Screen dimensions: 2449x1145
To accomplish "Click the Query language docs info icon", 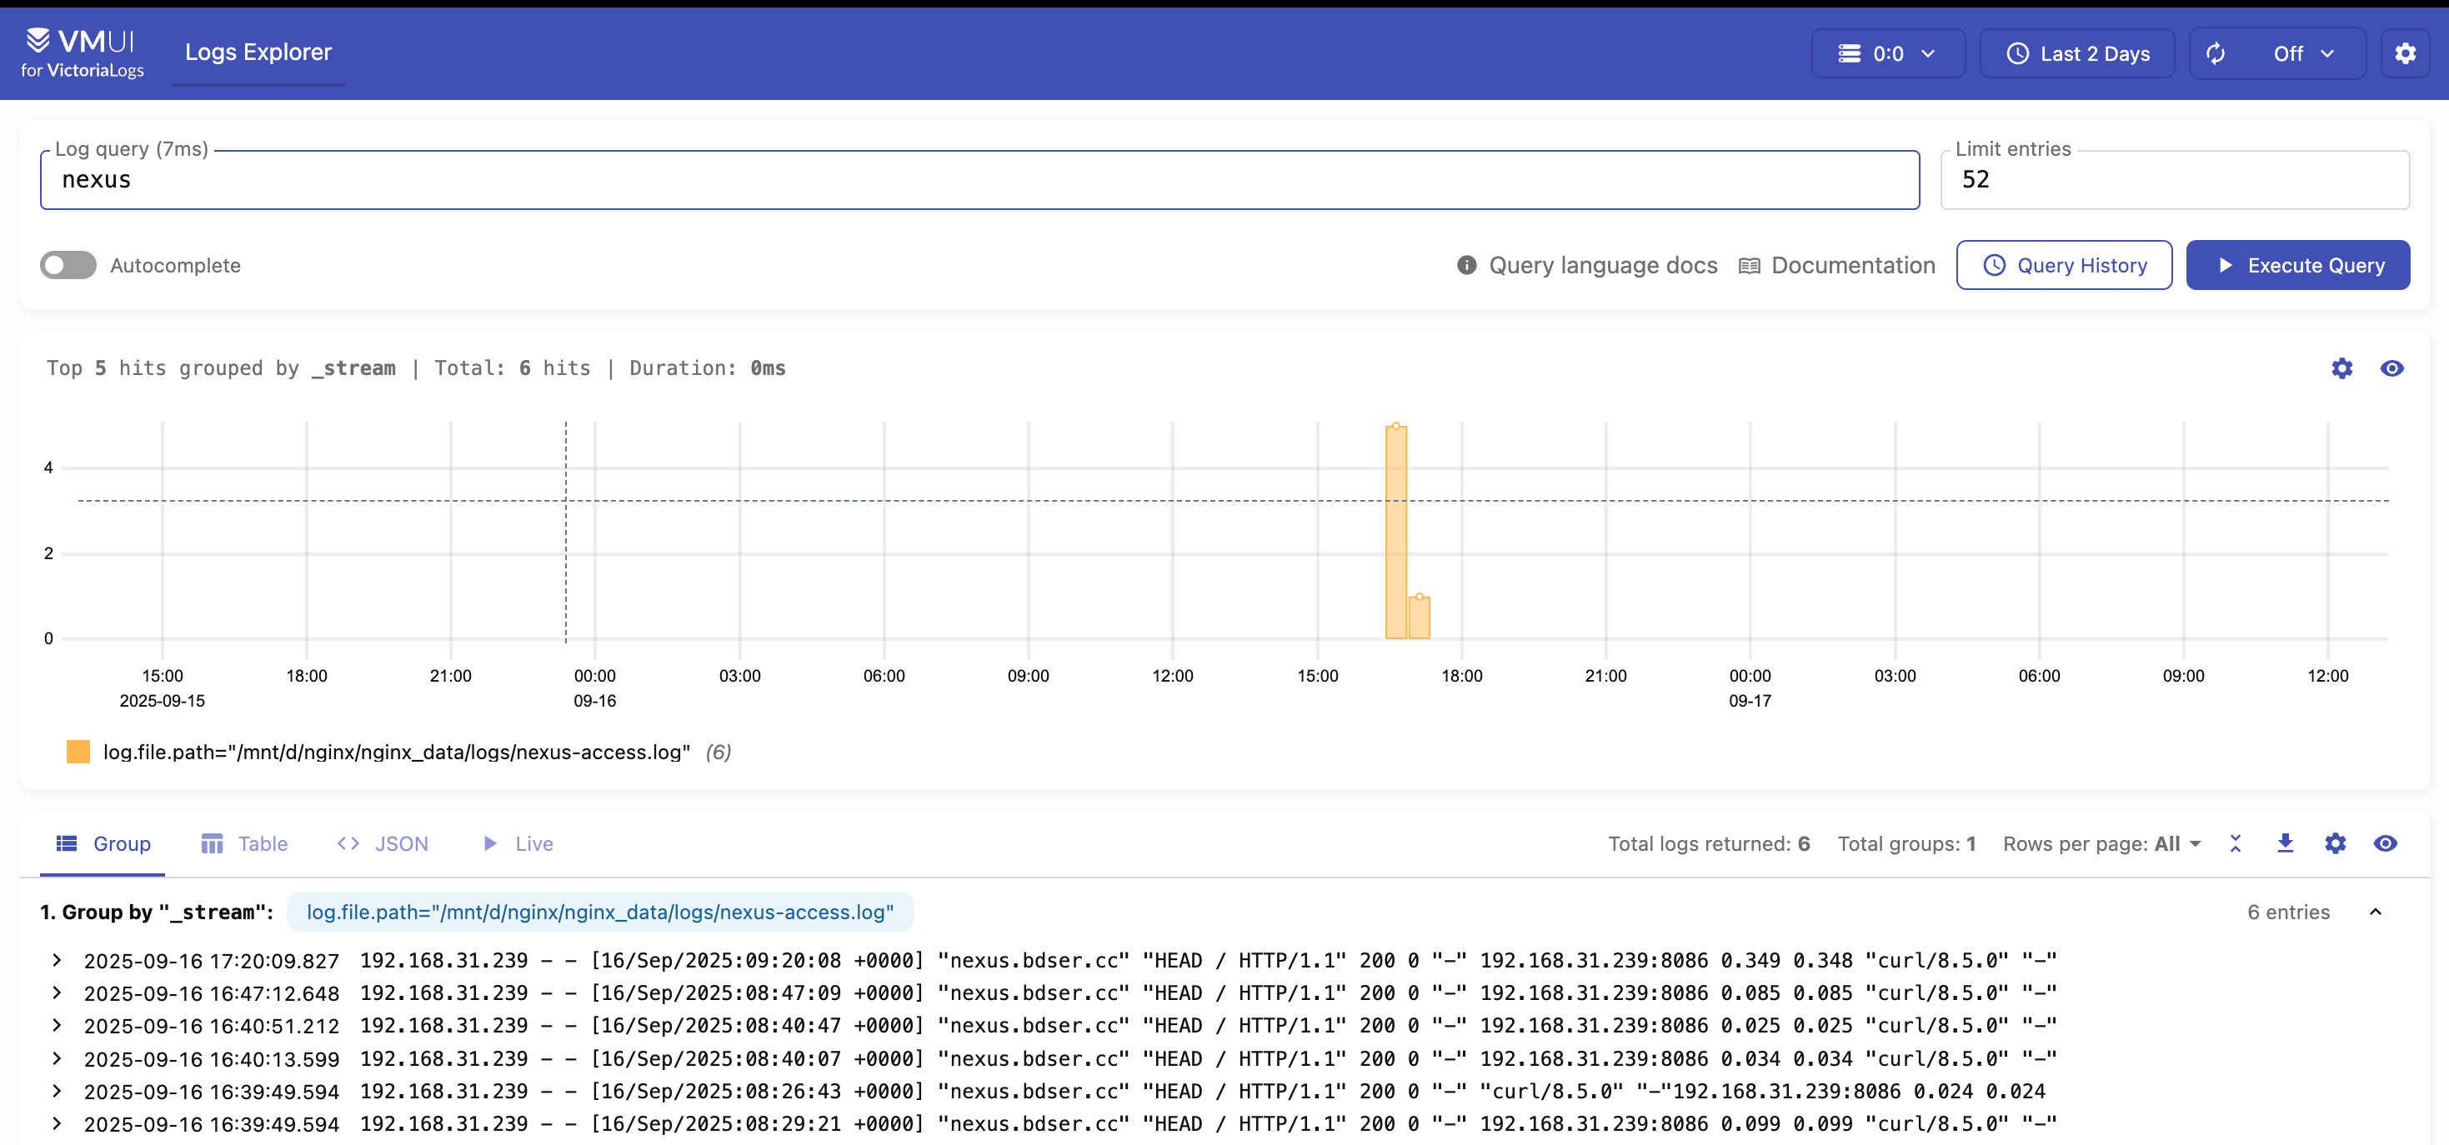I will [1466, 265].
